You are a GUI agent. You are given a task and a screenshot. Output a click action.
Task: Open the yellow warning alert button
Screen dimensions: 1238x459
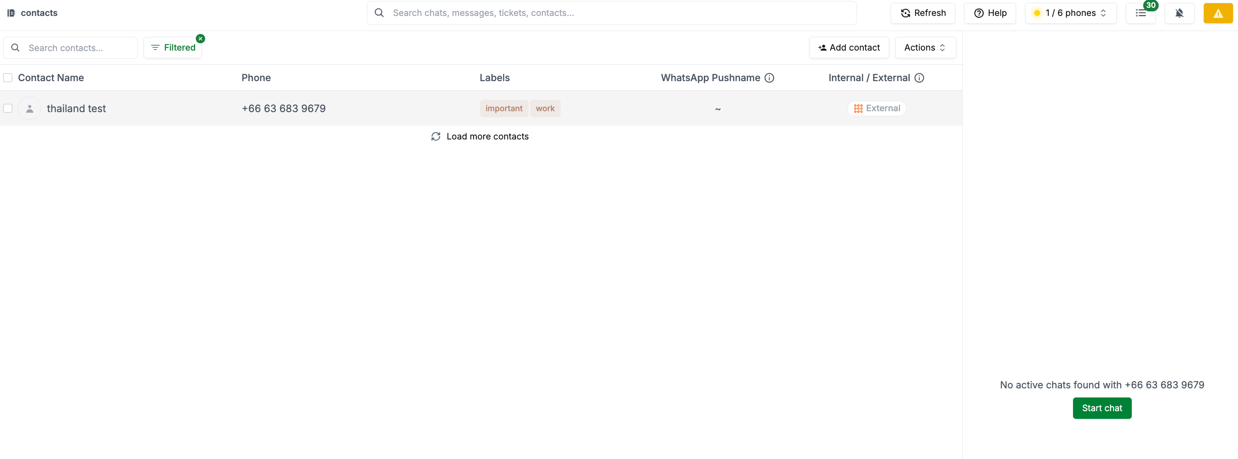[x=1218, y=13]
